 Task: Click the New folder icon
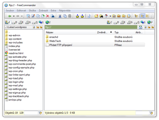(96, 16)
